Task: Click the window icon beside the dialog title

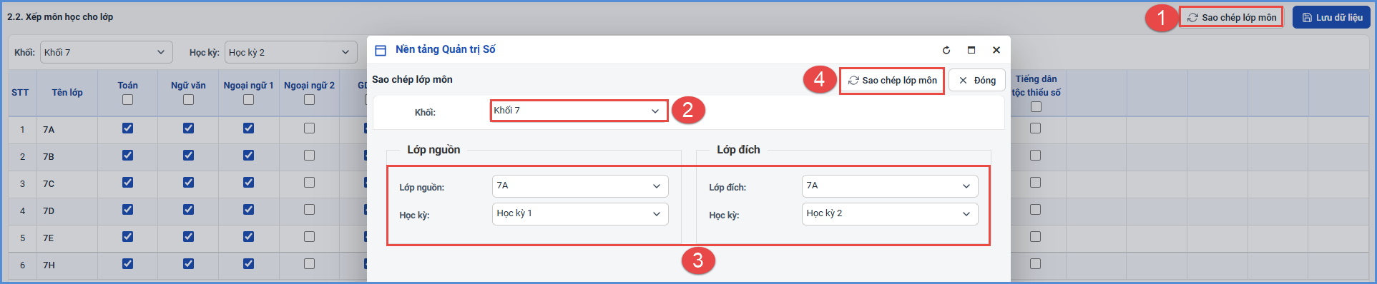Action: (x=381, y=50)
